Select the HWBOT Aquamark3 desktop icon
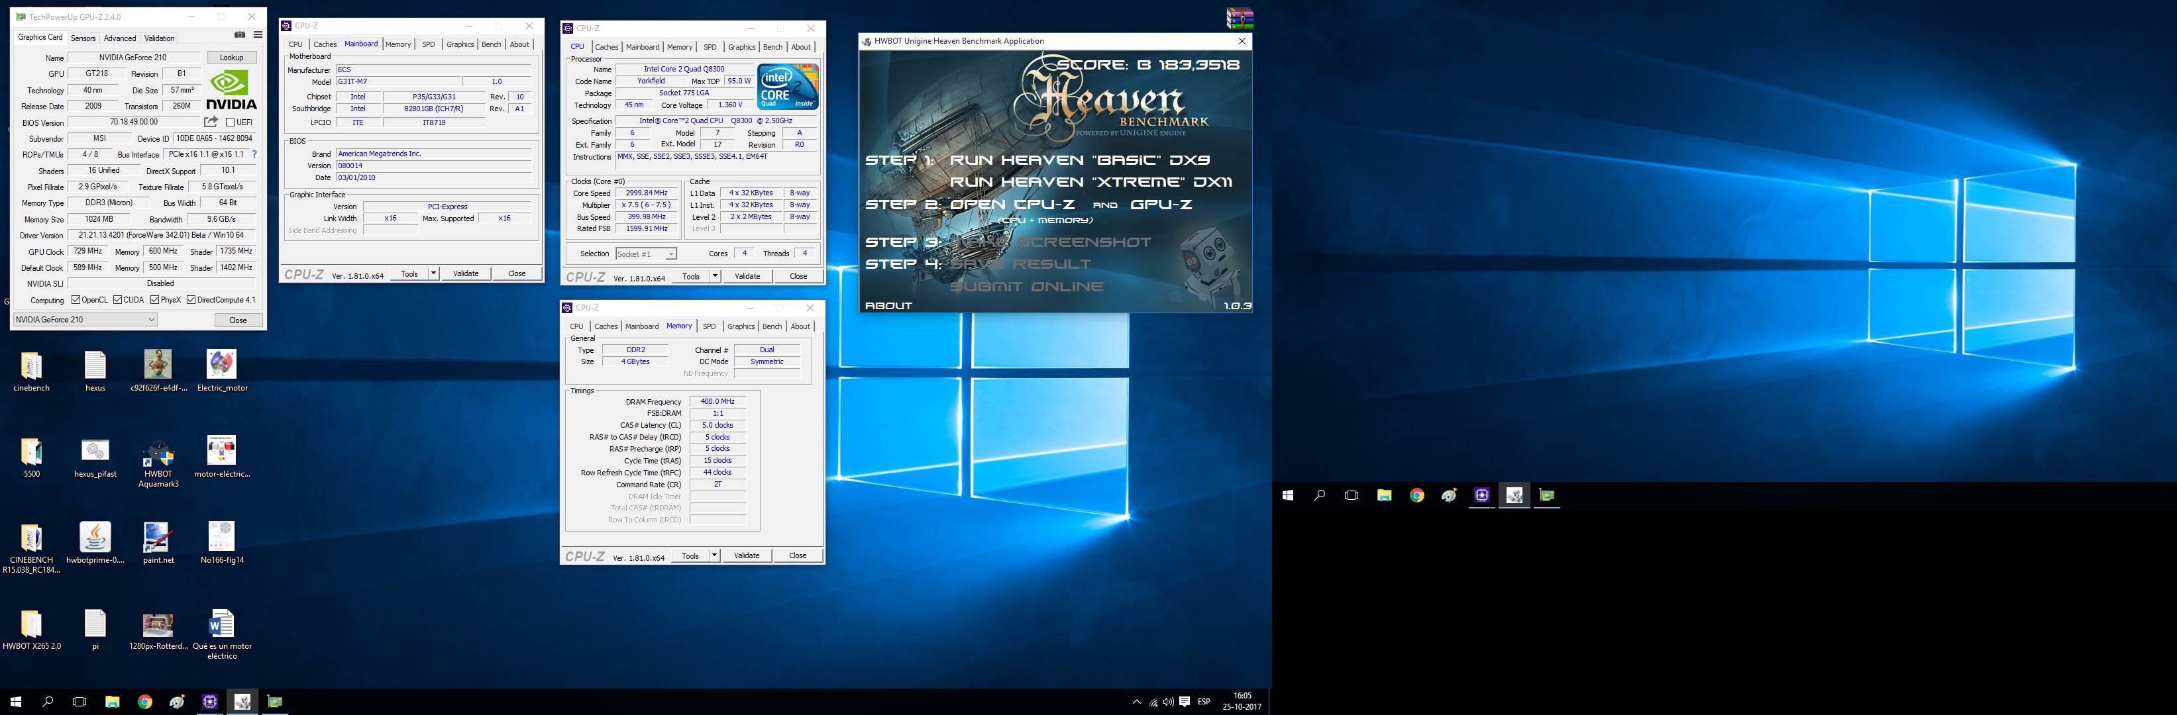Screen dimensions: 2177x715 [x=158, y=453]
